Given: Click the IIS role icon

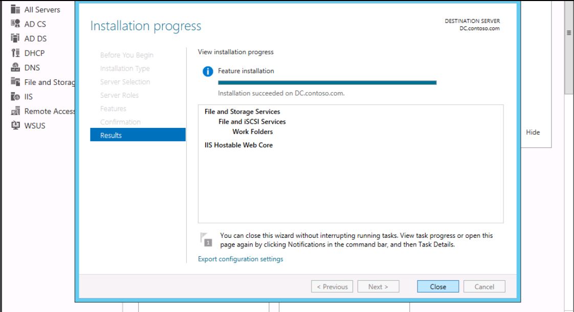Looking at the screenshot, I should (15, 97).
